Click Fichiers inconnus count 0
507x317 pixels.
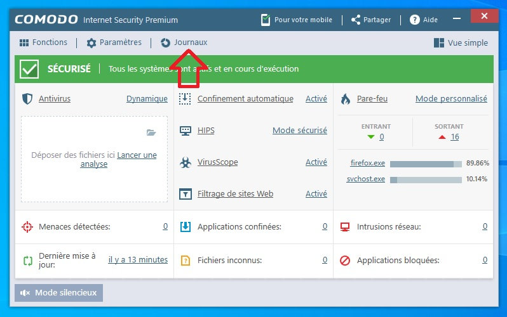(x=325, y=260)
